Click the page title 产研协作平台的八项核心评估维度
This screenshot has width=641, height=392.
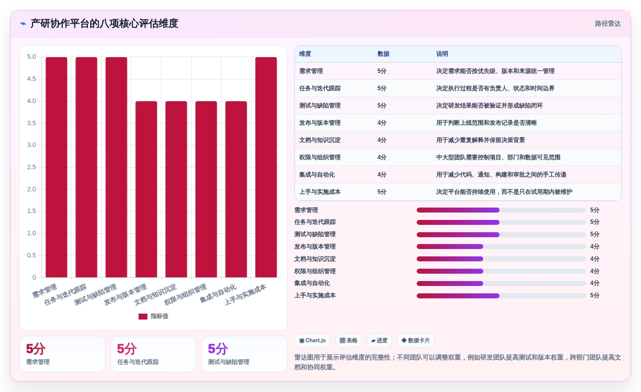(104, 24)
